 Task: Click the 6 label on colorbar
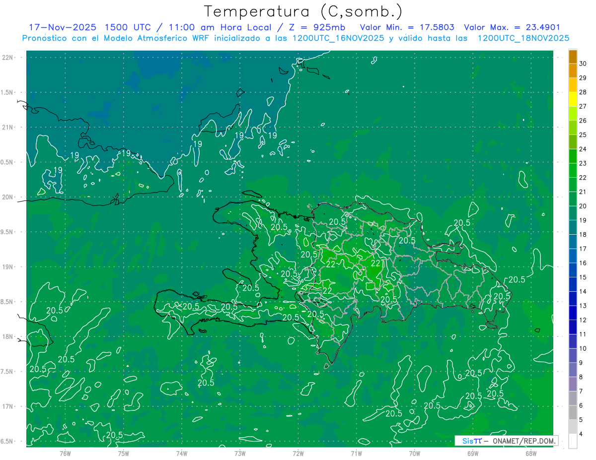582,405
